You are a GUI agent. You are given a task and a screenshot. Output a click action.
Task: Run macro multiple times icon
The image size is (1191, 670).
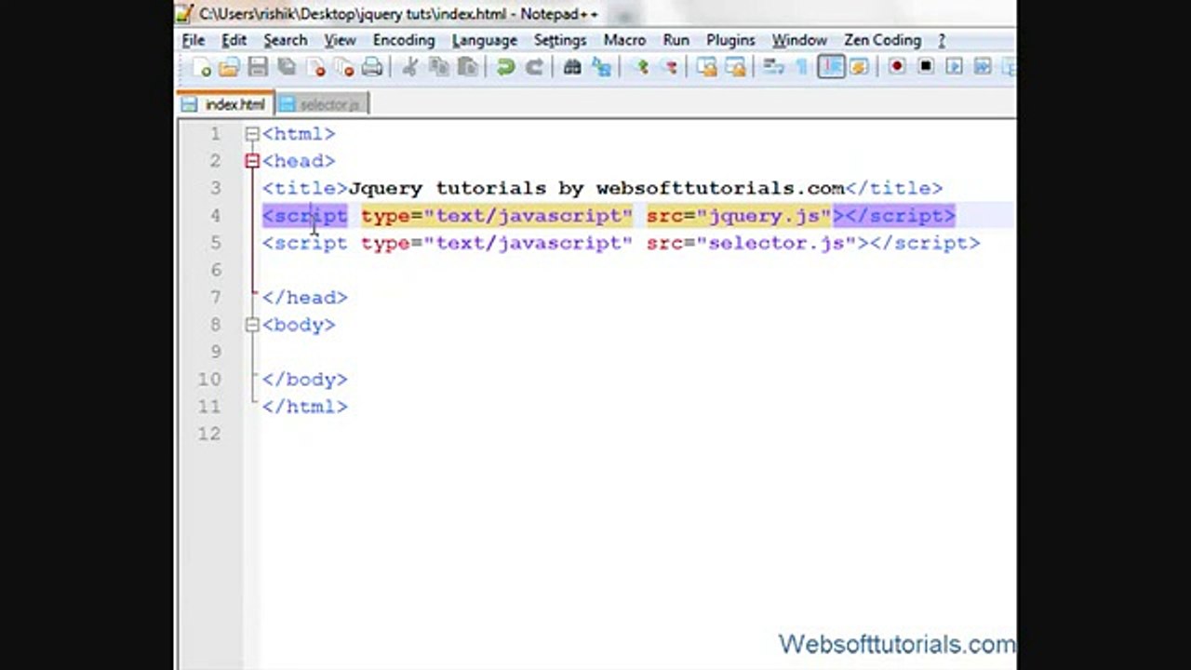tap(983, 67)
